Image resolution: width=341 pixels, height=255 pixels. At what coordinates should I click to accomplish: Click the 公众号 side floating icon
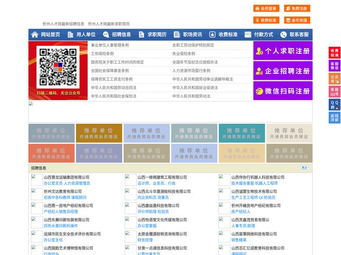(x=334, y=79)
